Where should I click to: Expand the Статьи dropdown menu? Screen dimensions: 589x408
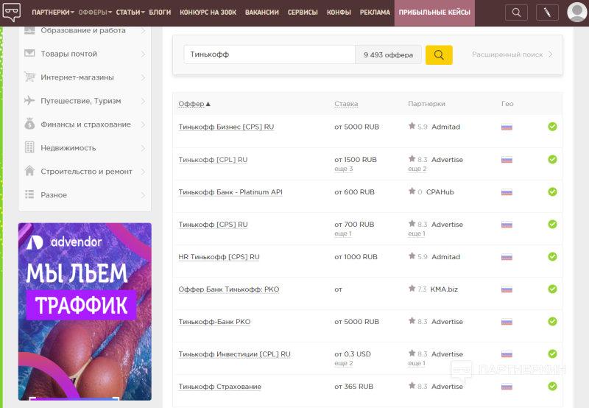click(130, 13)
